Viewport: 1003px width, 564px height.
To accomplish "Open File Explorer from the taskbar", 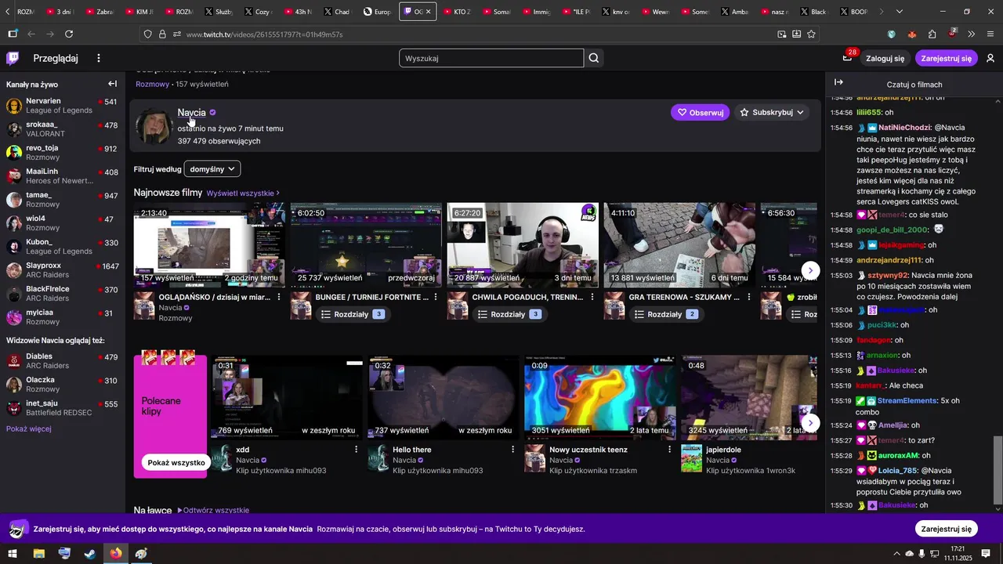I will point(38,553).
